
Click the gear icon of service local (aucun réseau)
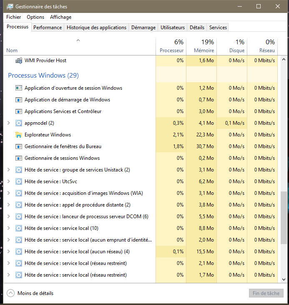[19, 252]
